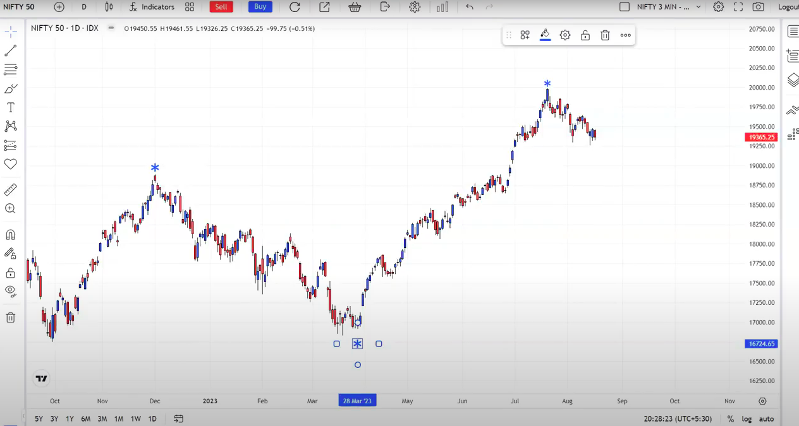The width and height of the screenshot is (799, 426).
Task: Open the D interval selector
Action: 84,7
